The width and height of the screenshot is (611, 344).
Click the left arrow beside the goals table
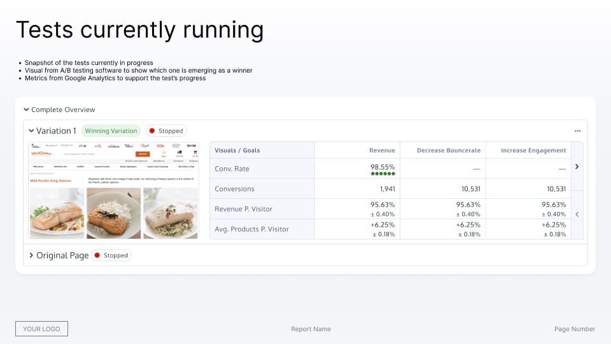(x=577, y=215)
